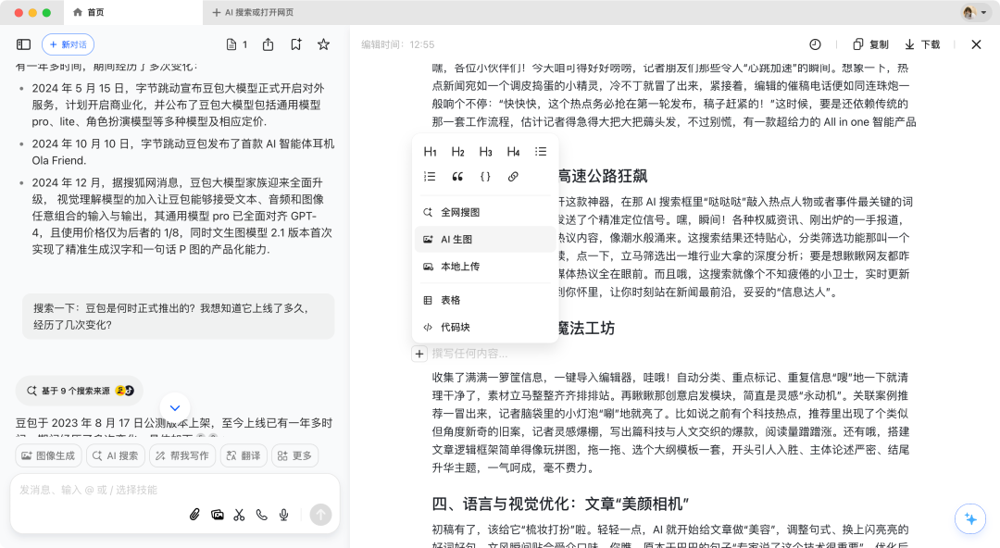The image size is (1000, 548).
Task: View edit history with the clock icon
Action: pos(814,44)
